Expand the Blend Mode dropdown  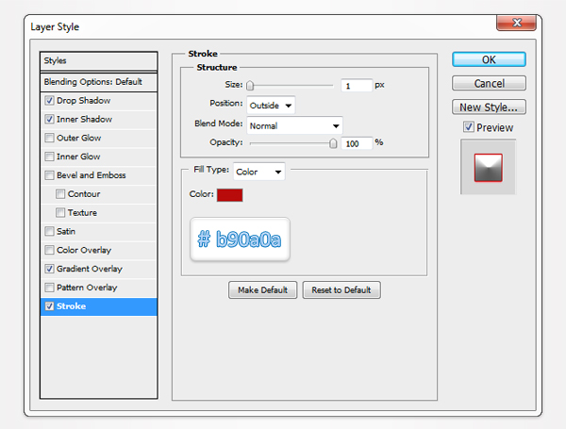coord(294,124)
